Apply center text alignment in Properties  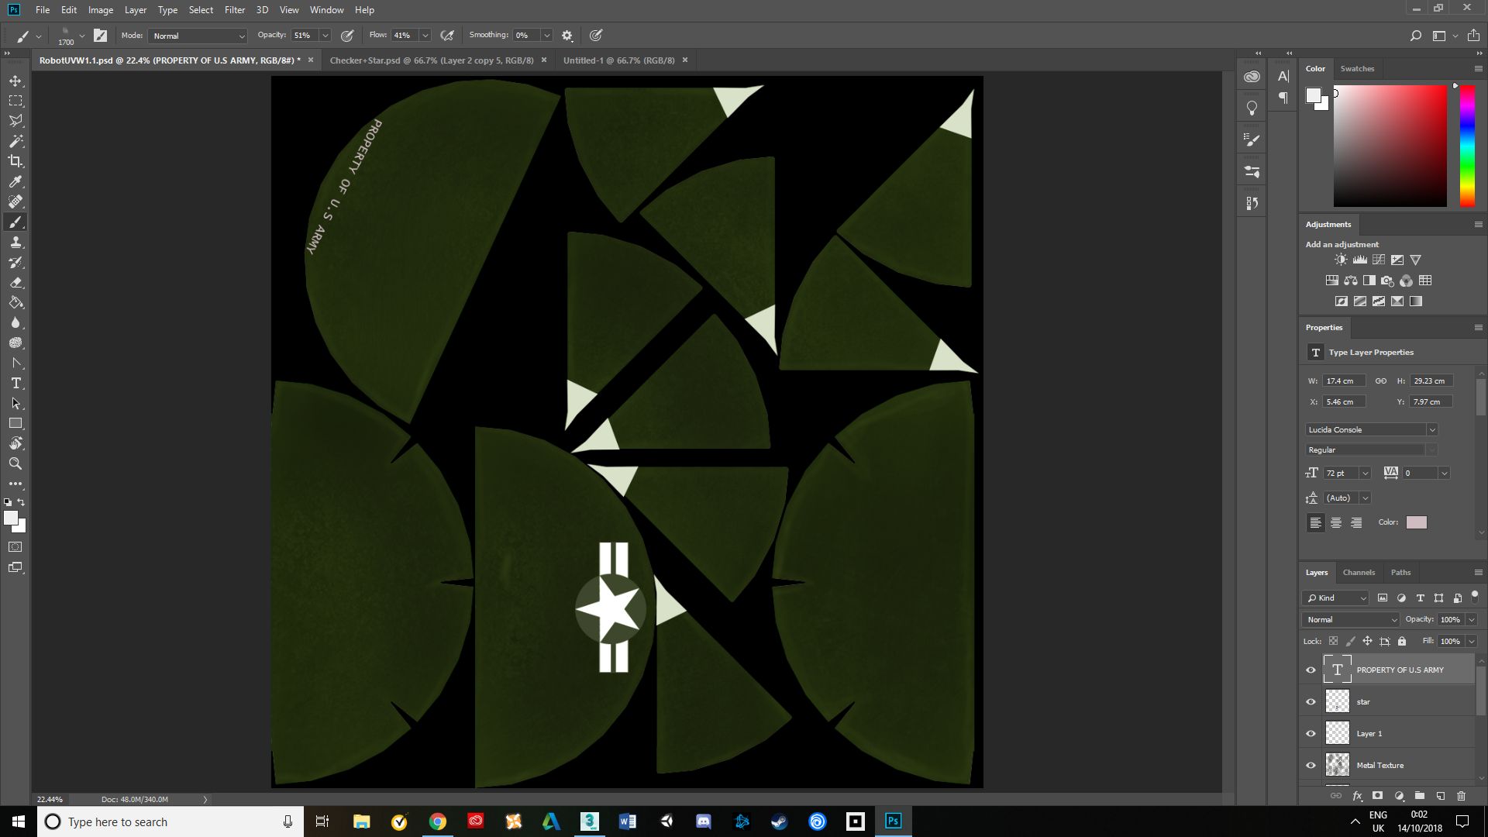[x=1336, y=522]
